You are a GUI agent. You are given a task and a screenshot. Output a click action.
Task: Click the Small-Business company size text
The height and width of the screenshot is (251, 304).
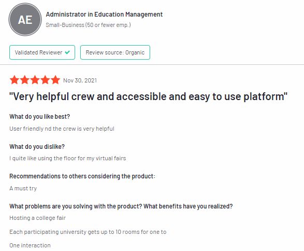(x=88, y=25)
